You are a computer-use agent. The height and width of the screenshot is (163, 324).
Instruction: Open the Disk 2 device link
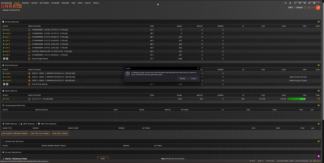[7, 41]
